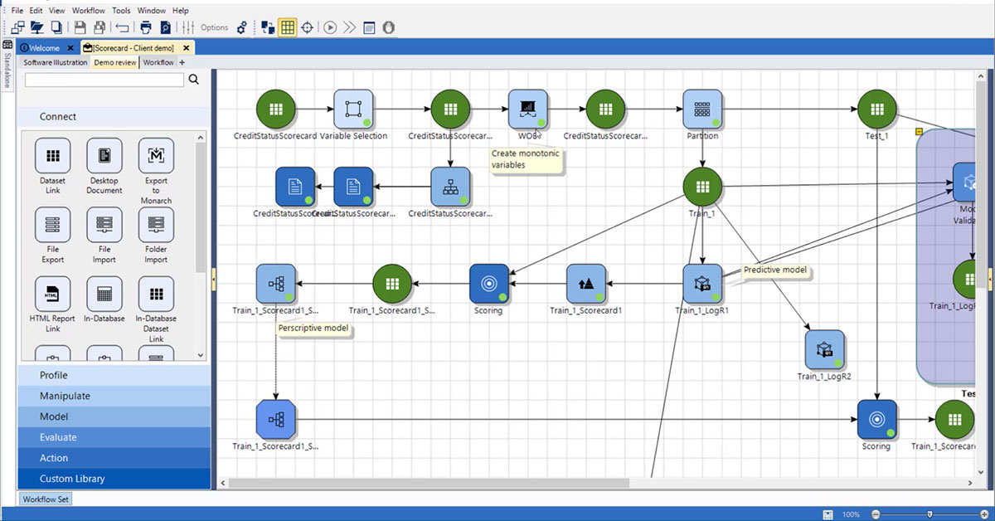Run the workflow using the play toolbar icon
995x521 pixels.
tap(328, 27)
